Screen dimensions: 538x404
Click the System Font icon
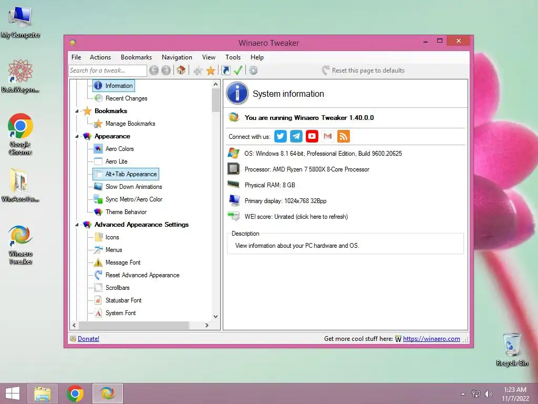click(98, 313)
